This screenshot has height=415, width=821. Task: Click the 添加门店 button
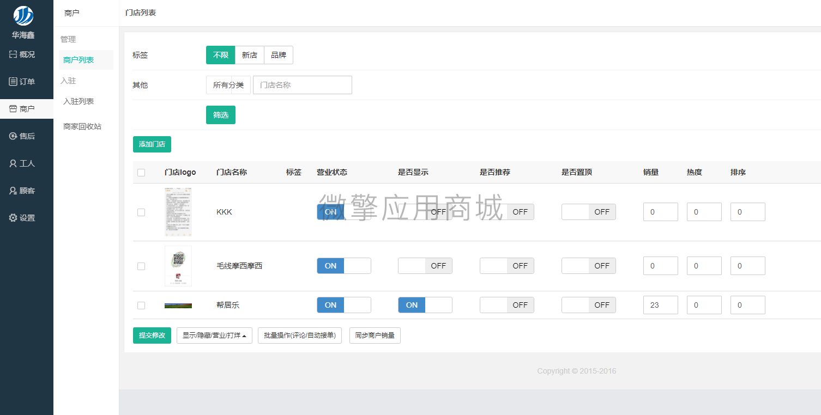[152, 144]
